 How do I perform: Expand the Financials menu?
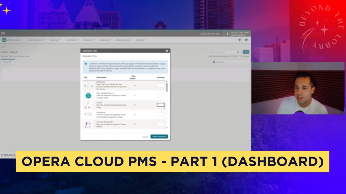tap(105, 40)
